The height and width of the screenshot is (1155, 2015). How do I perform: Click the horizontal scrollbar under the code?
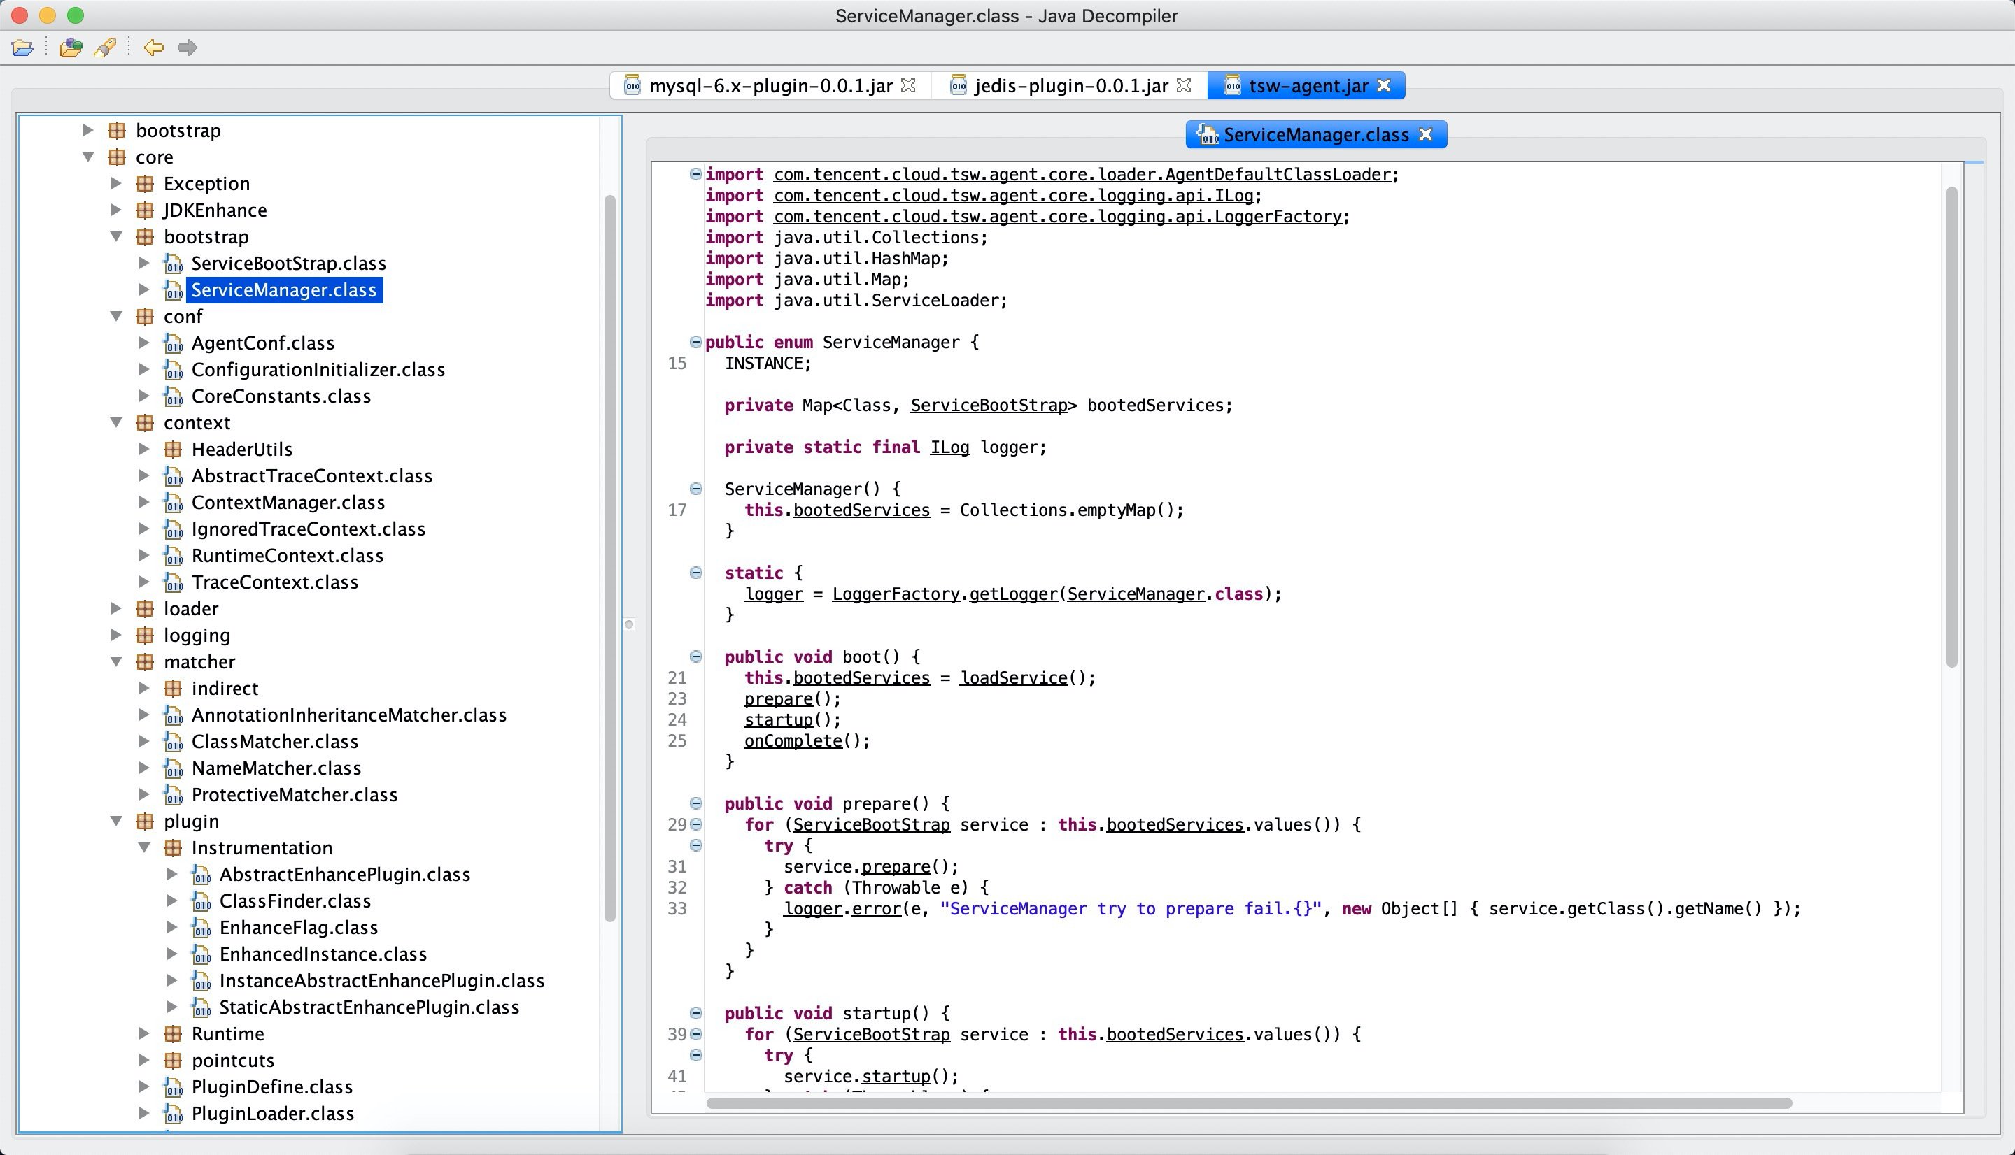1247,1103
